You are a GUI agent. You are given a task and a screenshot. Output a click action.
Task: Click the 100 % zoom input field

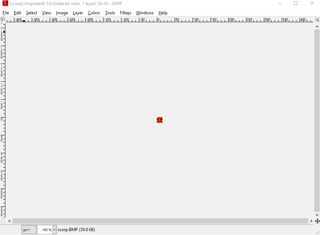click(45, 230)
